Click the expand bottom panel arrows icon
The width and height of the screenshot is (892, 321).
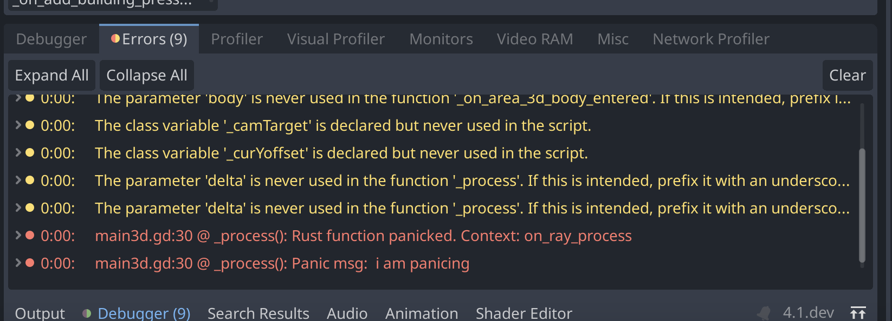(859, 312)
